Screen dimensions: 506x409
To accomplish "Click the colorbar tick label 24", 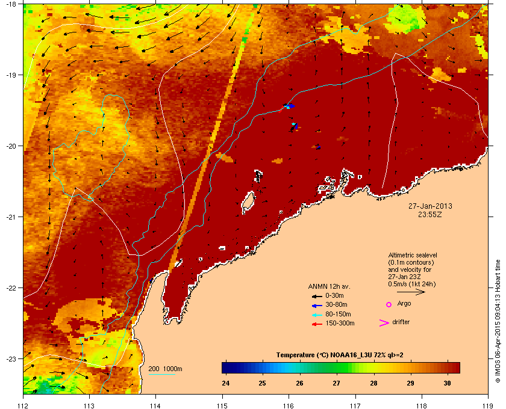I will coord(225,383).
